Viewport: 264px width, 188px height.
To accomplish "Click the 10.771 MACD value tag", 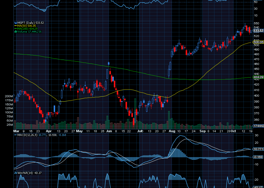I will pos(258,149).
